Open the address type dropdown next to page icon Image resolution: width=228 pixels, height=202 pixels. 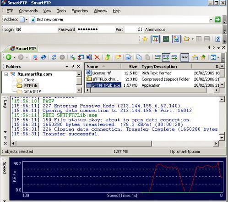pyautogui.click(x=27, y=20)
